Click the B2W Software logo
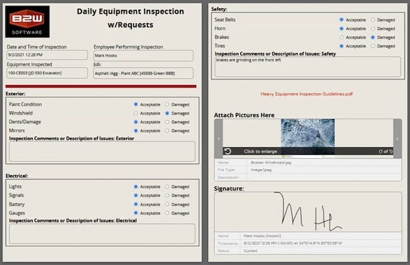410x265 pixels. click(x=28, y=21)
